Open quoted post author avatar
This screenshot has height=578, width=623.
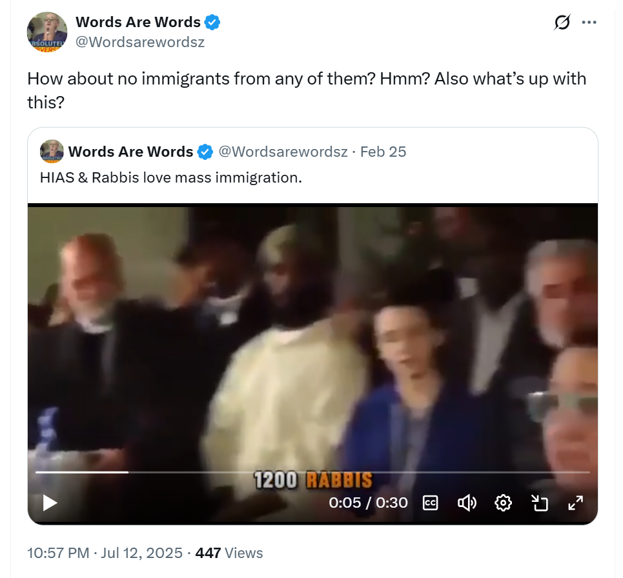pyautogui.click(x=52, y=151)
